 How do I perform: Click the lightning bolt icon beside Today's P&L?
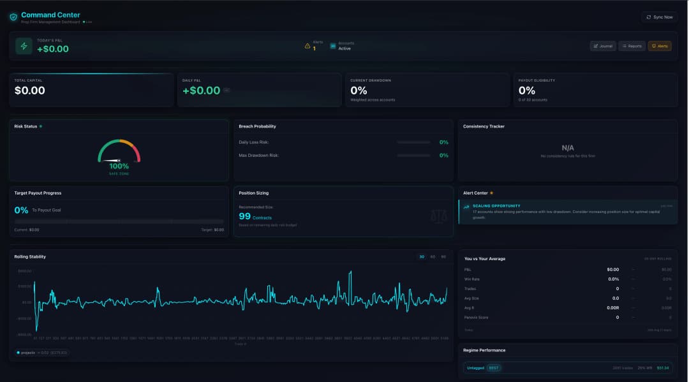tap(24, 46)
